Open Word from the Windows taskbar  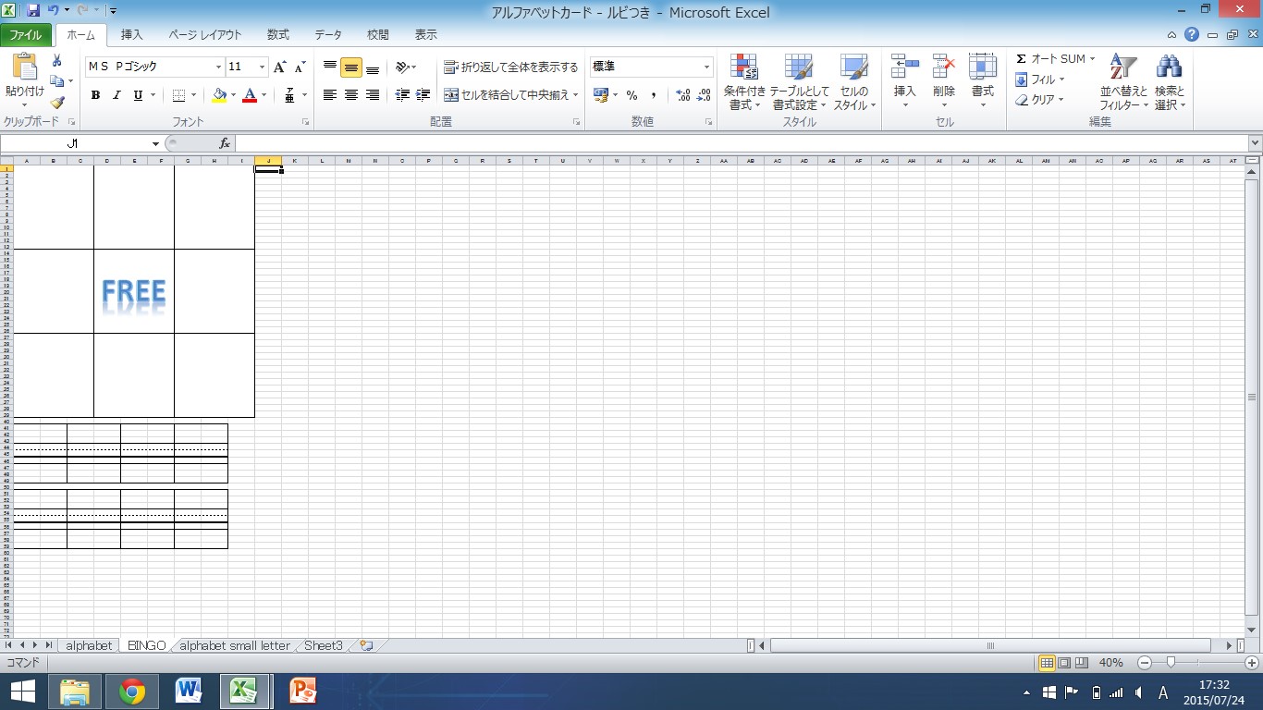pyautogui.click(x=189, y=691)
